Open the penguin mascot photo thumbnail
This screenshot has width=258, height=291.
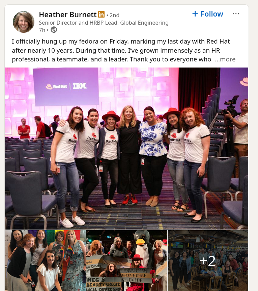[x=126, y=260]
